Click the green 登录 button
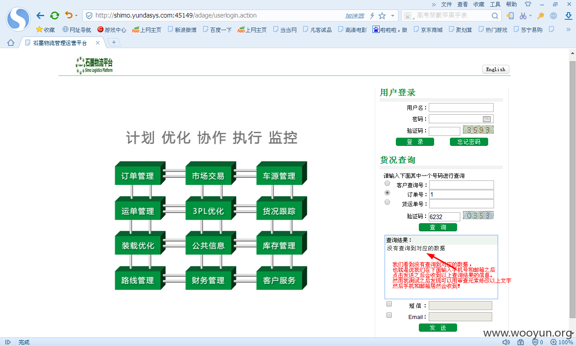The image size is (576, 346). click(x=415, y=142)
